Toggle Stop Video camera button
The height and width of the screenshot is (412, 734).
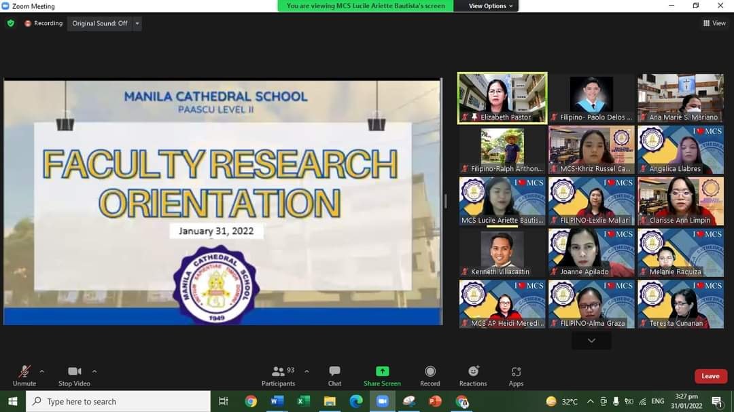pos(74,375)
